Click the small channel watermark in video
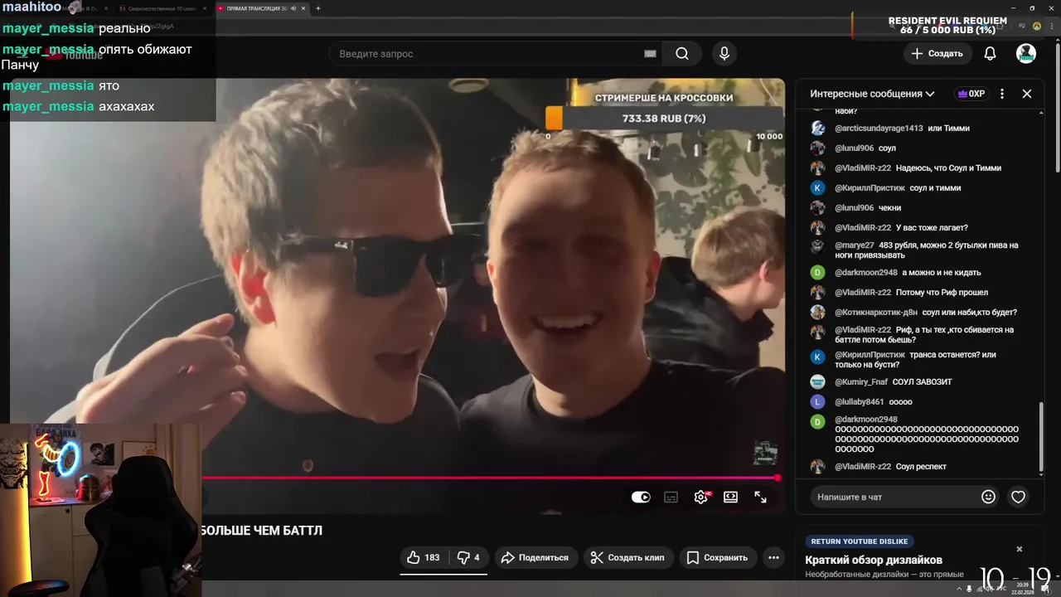The width and height of the screenshot is (1061, 597). pyautogui.click(x=765, y=453)
